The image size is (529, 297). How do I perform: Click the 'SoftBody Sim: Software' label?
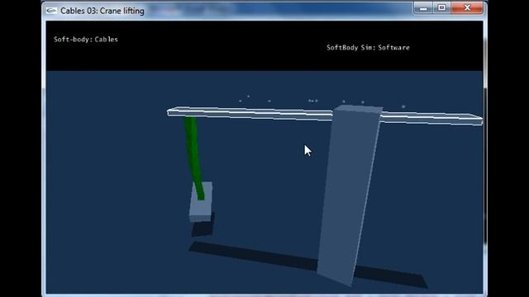pyautogui.click(x=368, y=48)
